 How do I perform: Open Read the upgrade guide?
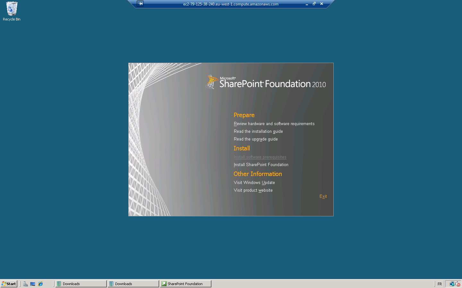coord(256,139)
